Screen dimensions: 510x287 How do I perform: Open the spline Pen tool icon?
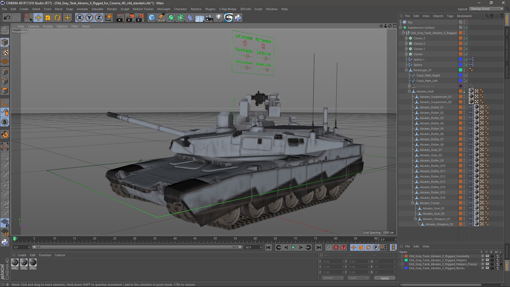coord(161,18)
